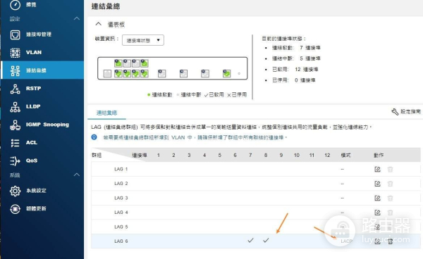423x259 pixels.
Task: Click the 已啟用 12 ports status line
Action: 295,70
